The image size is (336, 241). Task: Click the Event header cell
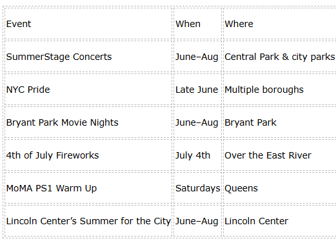(x=88, y=24)
